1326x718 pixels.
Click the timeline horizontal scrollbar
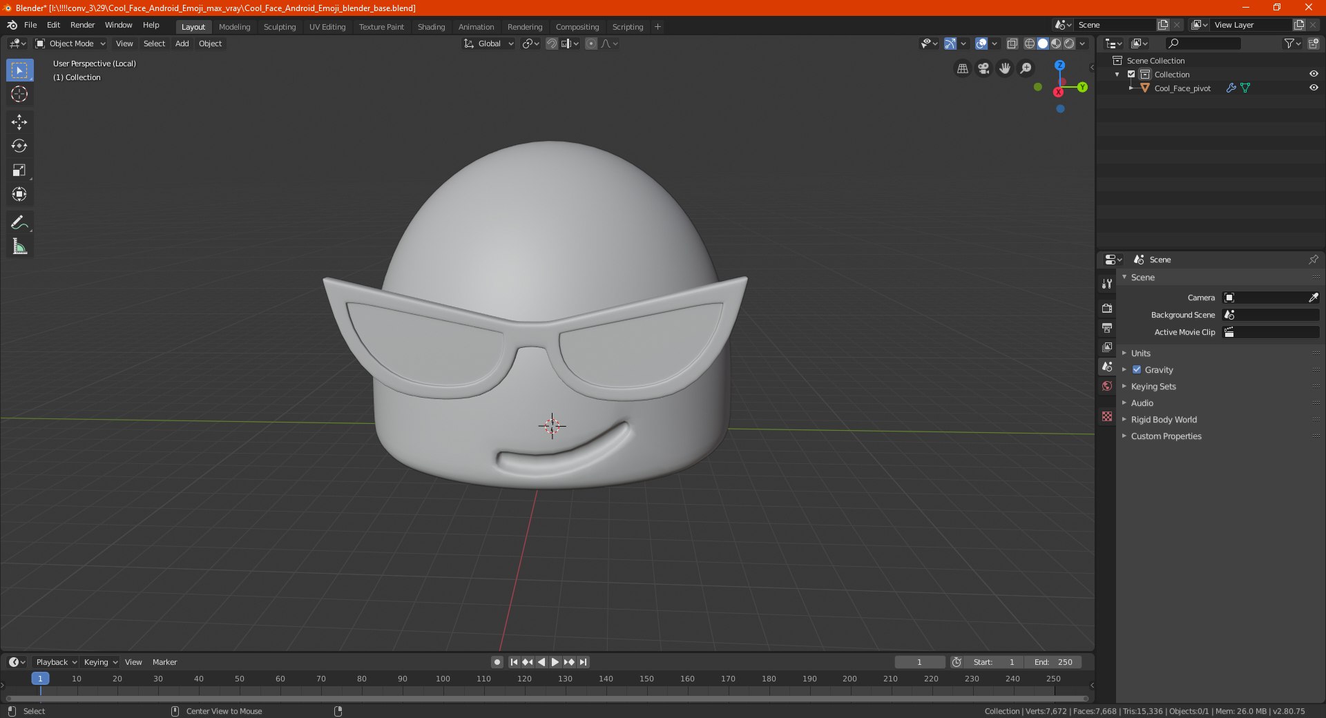[x=547, y=699]
